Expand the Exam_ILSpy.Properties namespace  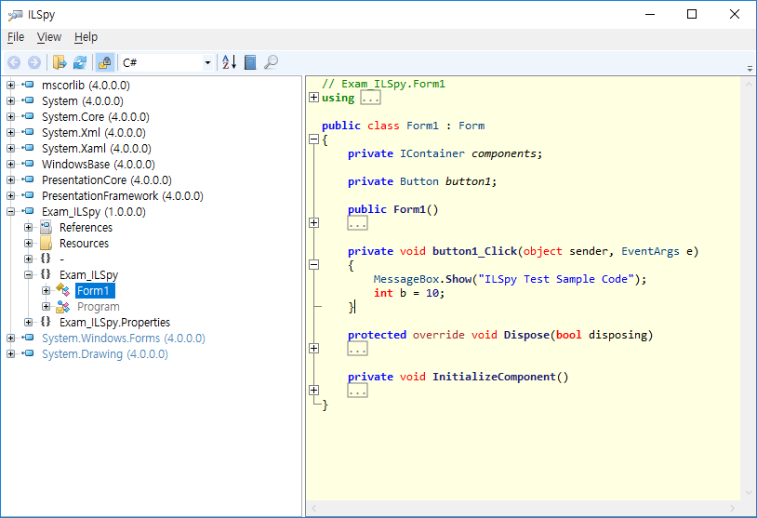[x=29, y=322]
